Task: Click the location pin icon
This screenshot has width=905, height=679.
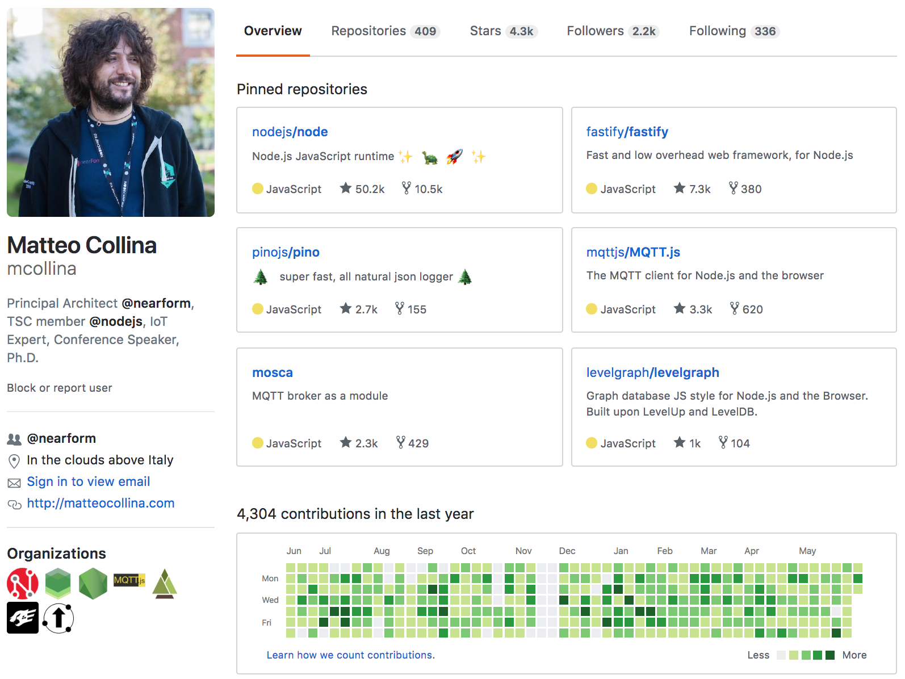Action: tap(14, 461)
